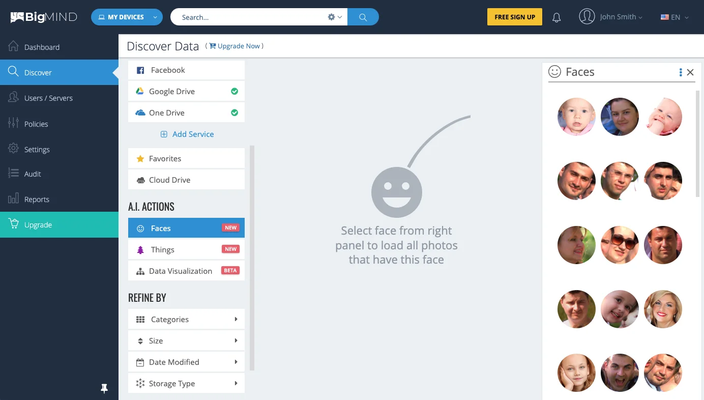Open the My Devices dropdown
Viewport: 704px width, 400px height.
point(127,17)
